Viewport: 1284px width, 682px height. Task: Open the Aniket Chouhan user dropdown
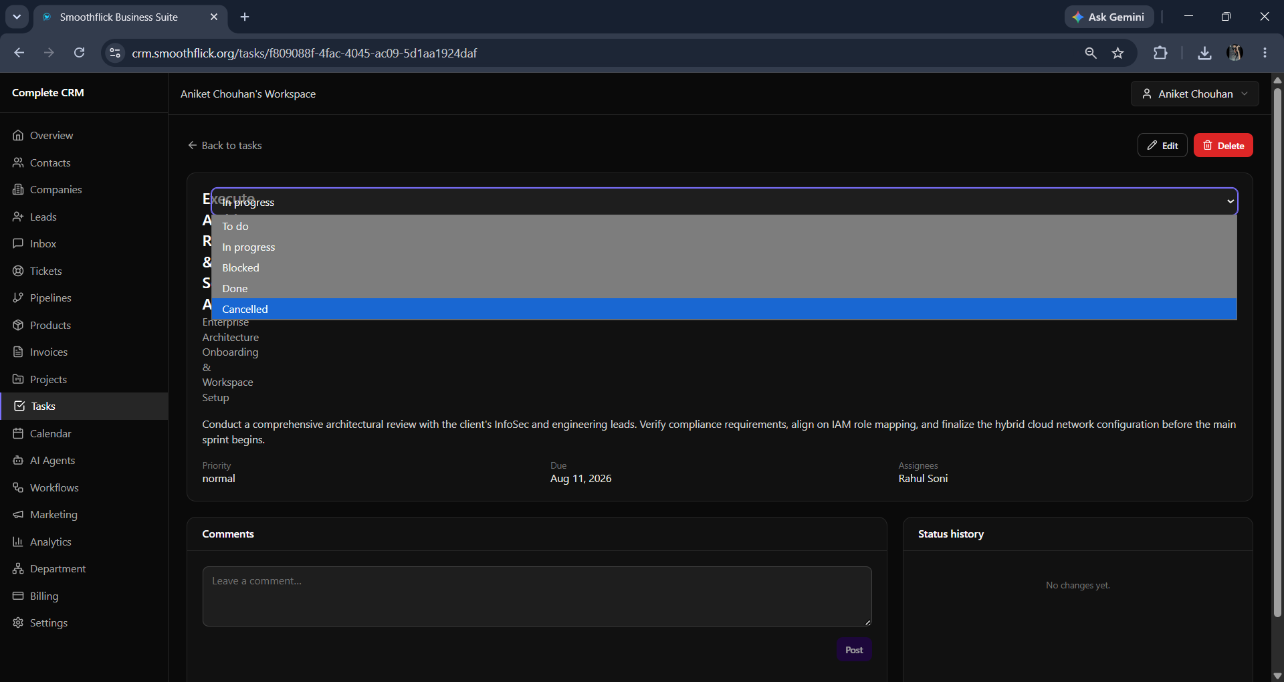tap(1194, 94)
